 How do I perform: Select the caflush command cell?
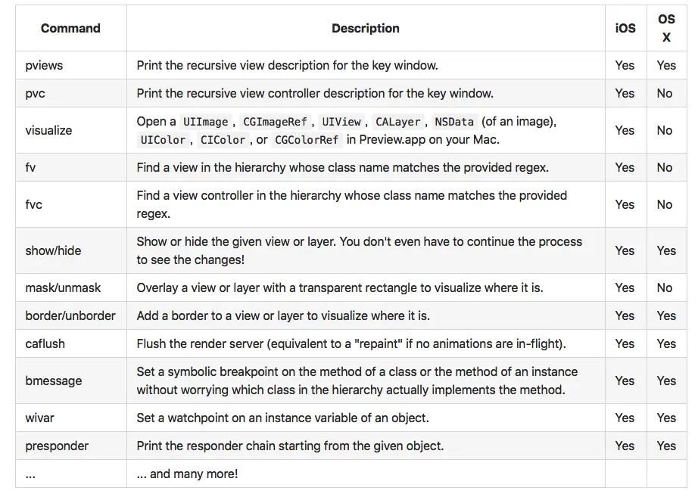coord(45,343)
